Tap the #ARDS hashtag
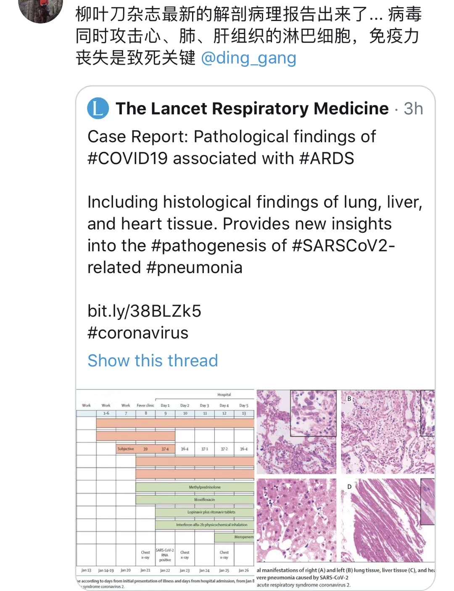454x591 pixels. coord(327,158)
